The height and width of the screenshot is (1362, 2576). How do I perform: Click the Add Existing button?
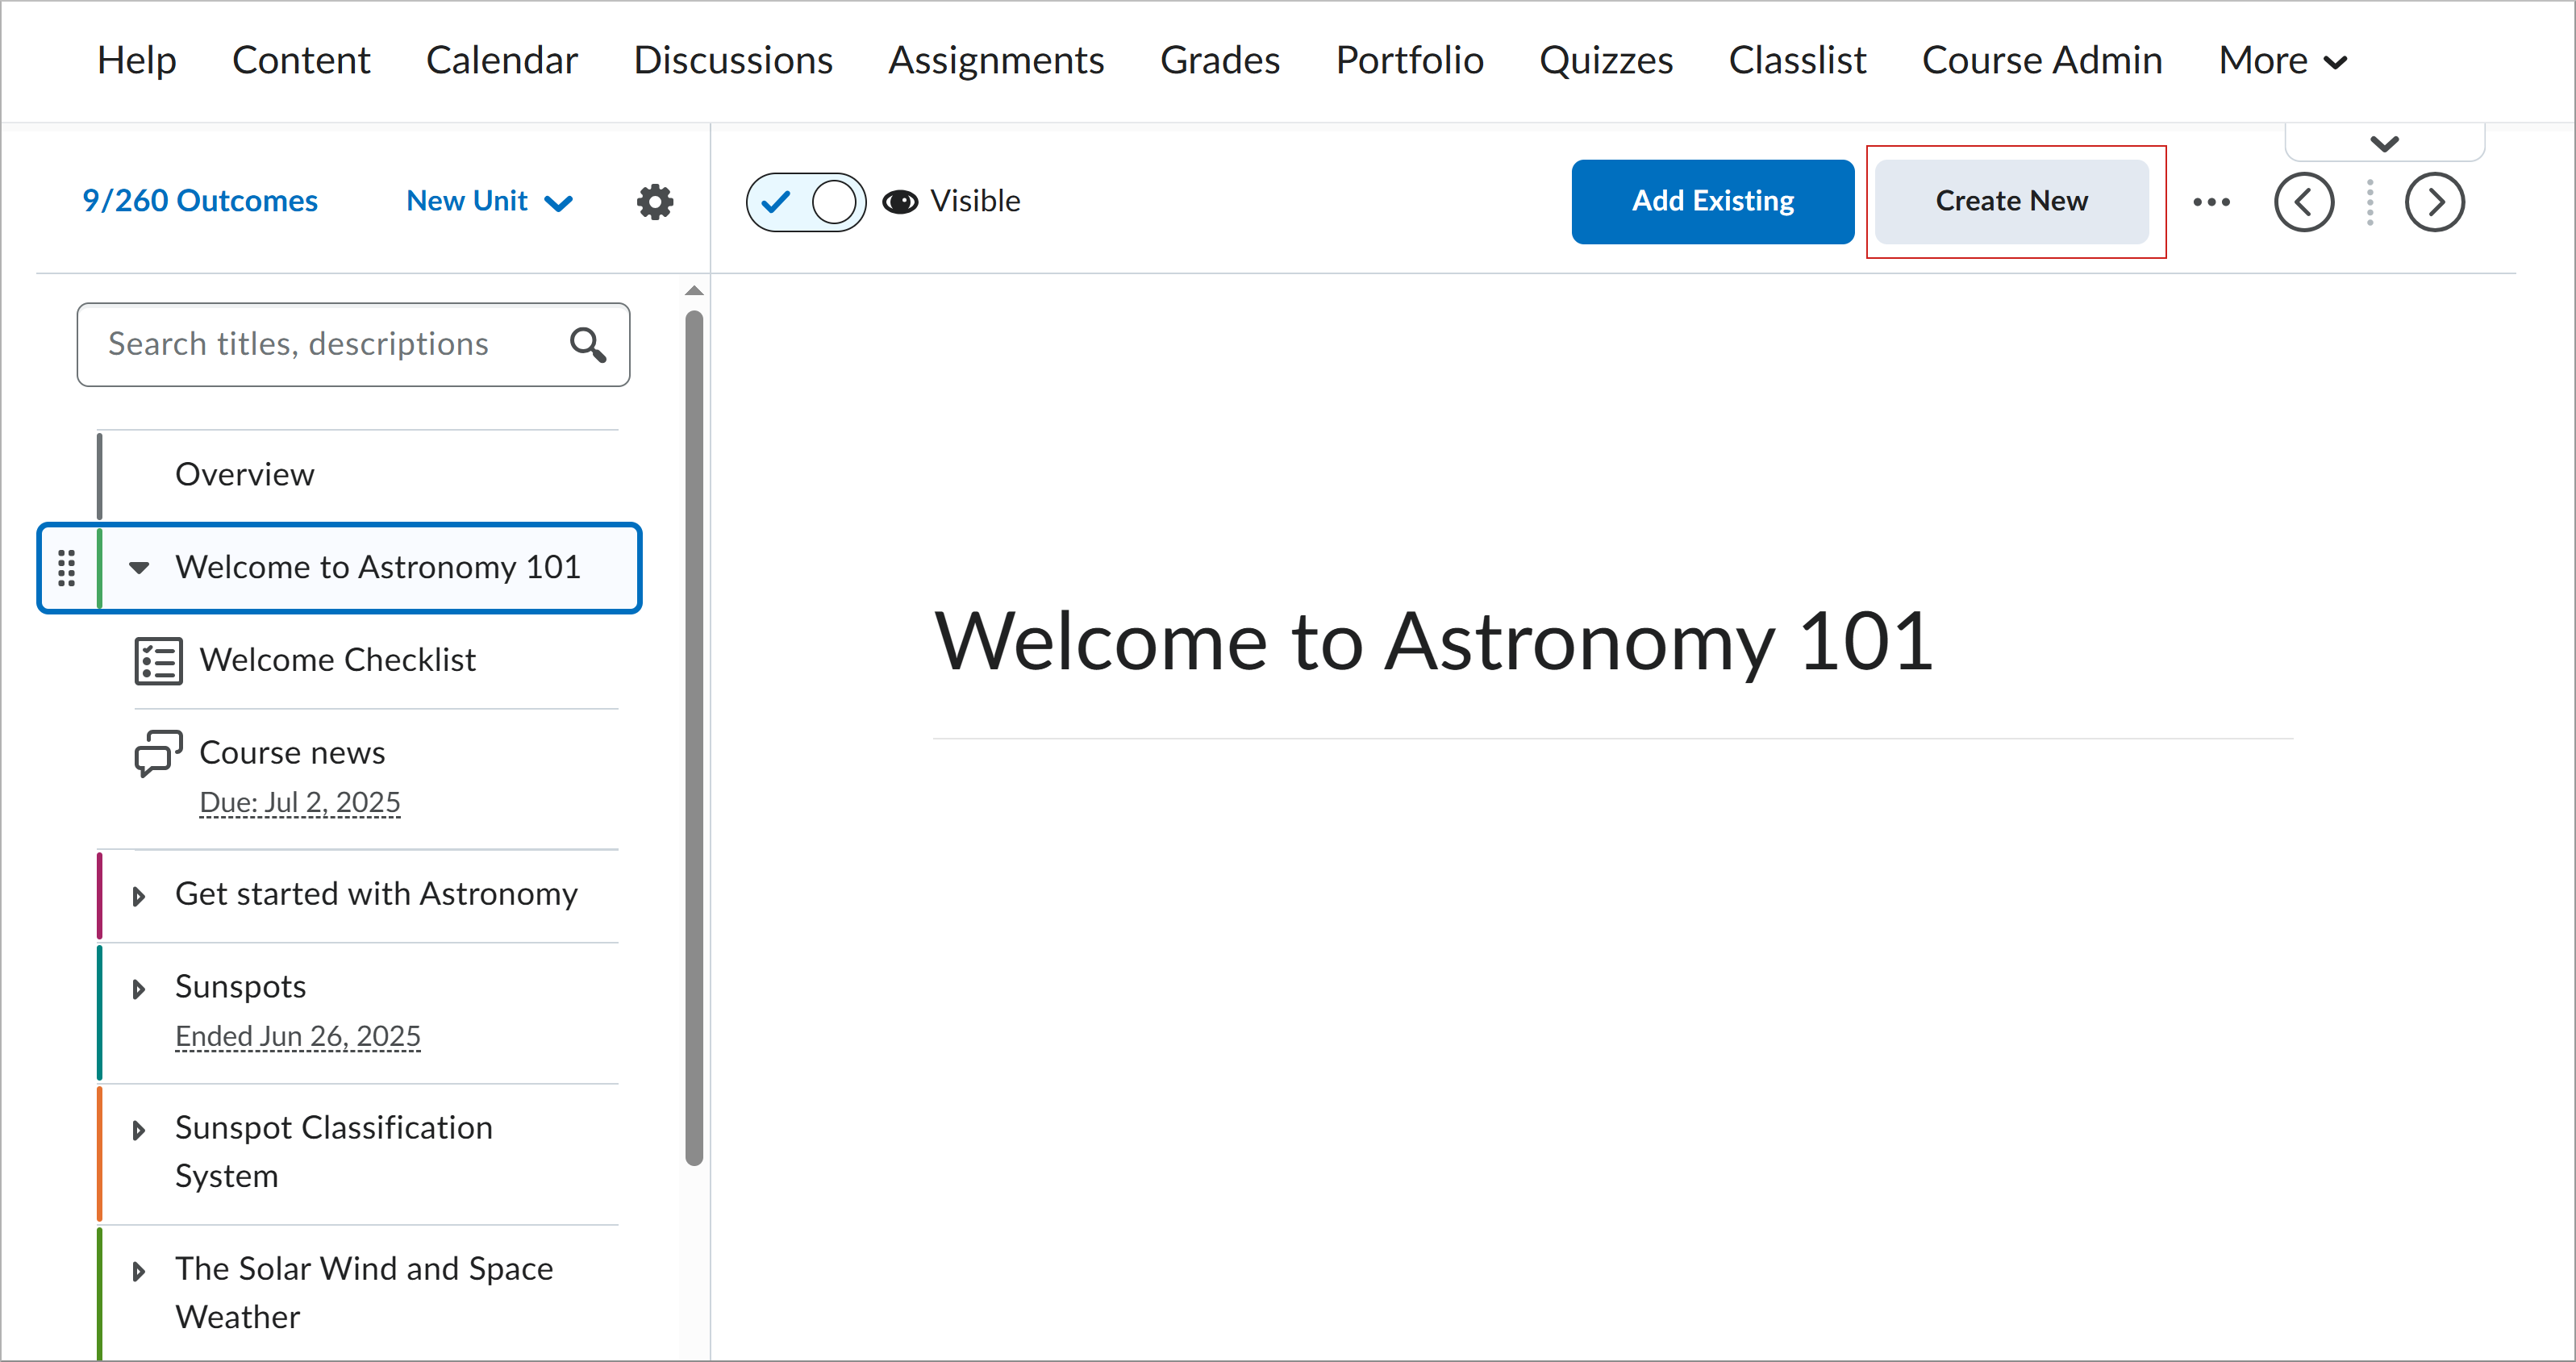pos(1712,202)
